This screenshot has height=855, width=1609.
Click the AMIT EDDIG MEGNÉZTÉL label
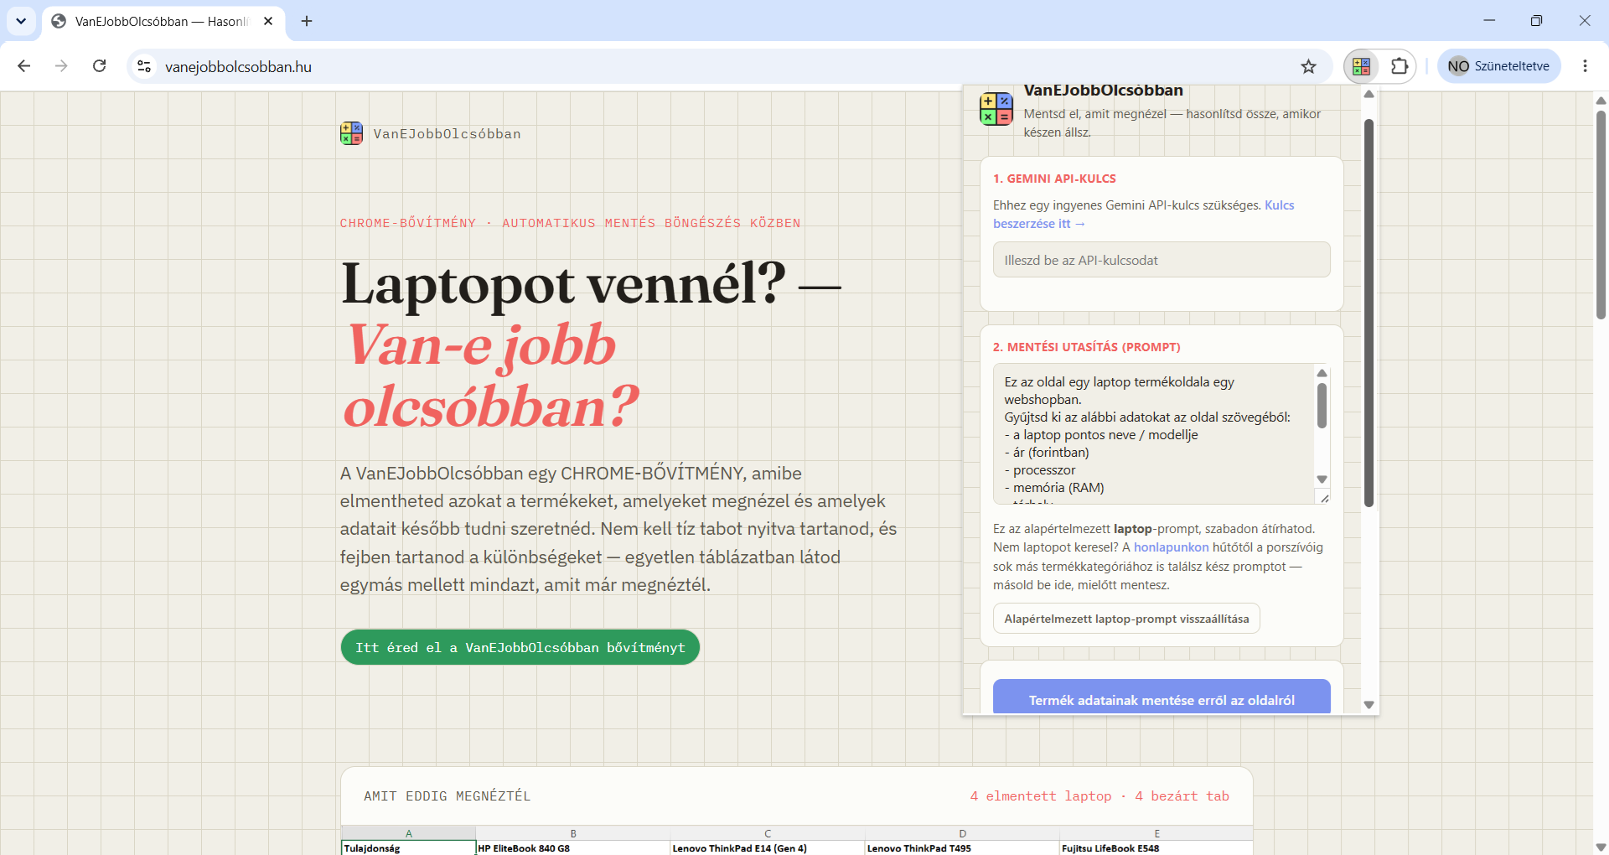coord(447,796)
